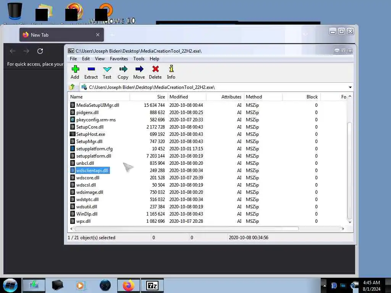Open Recycle Bin desktop icon
Viewport: 391px width, 293px height.
coord(15,11)
